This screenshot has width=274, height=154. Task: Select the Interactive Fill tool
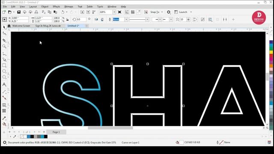click(x=4, y=124)
